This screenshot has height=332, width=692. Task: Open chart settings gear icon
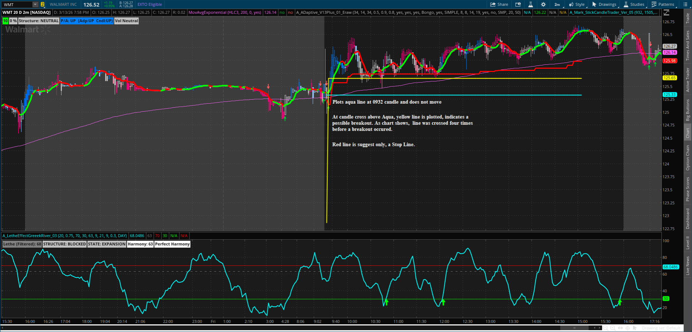pos(543,4)
